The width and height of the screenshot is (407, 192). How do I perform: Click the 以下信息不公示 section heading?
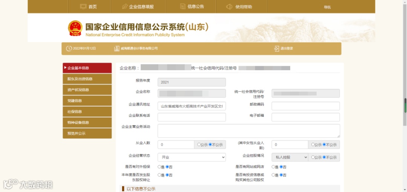[141, 189]
